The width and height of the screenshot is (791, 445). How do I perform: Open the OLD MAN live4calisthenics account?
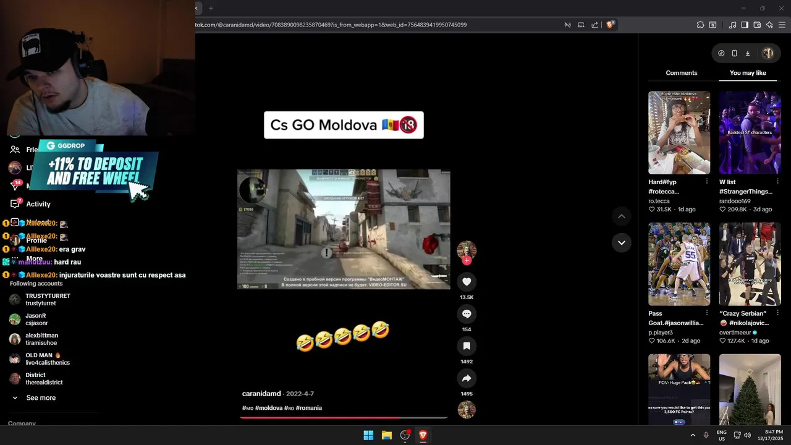point(40,359)
